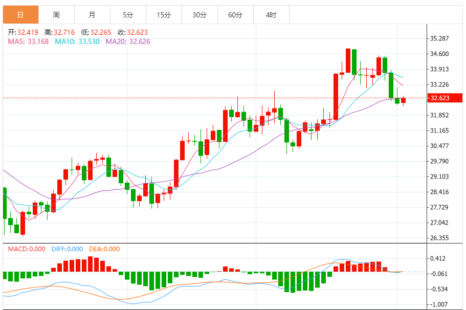The width and height of the screenshot is (466, 310).
Task: Open the 30分 interval tab
Action: 199,14
